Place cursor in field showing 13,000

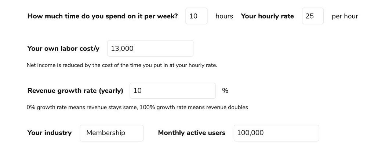(150, 48)
